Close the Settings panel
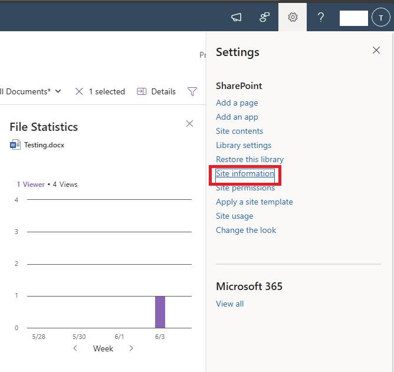Viewport: 394px width, 372px height. [376, 50]
